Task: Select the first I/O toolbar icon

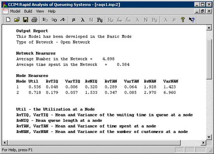Action: [45, 20]
